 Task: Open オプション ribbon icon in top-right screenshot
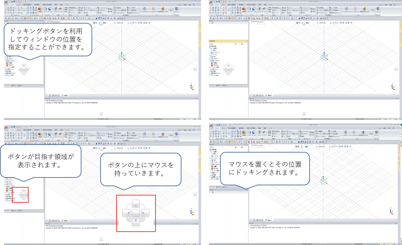(x=377, y=10)
